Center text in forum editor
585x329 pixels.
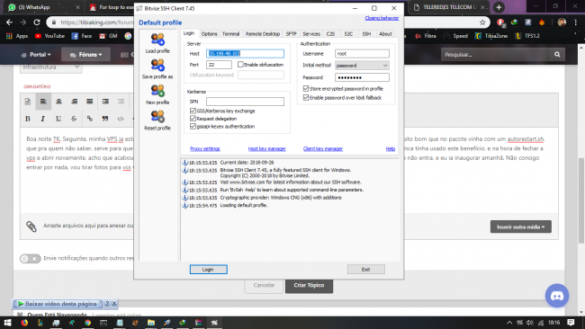click(x=58, y=102)
